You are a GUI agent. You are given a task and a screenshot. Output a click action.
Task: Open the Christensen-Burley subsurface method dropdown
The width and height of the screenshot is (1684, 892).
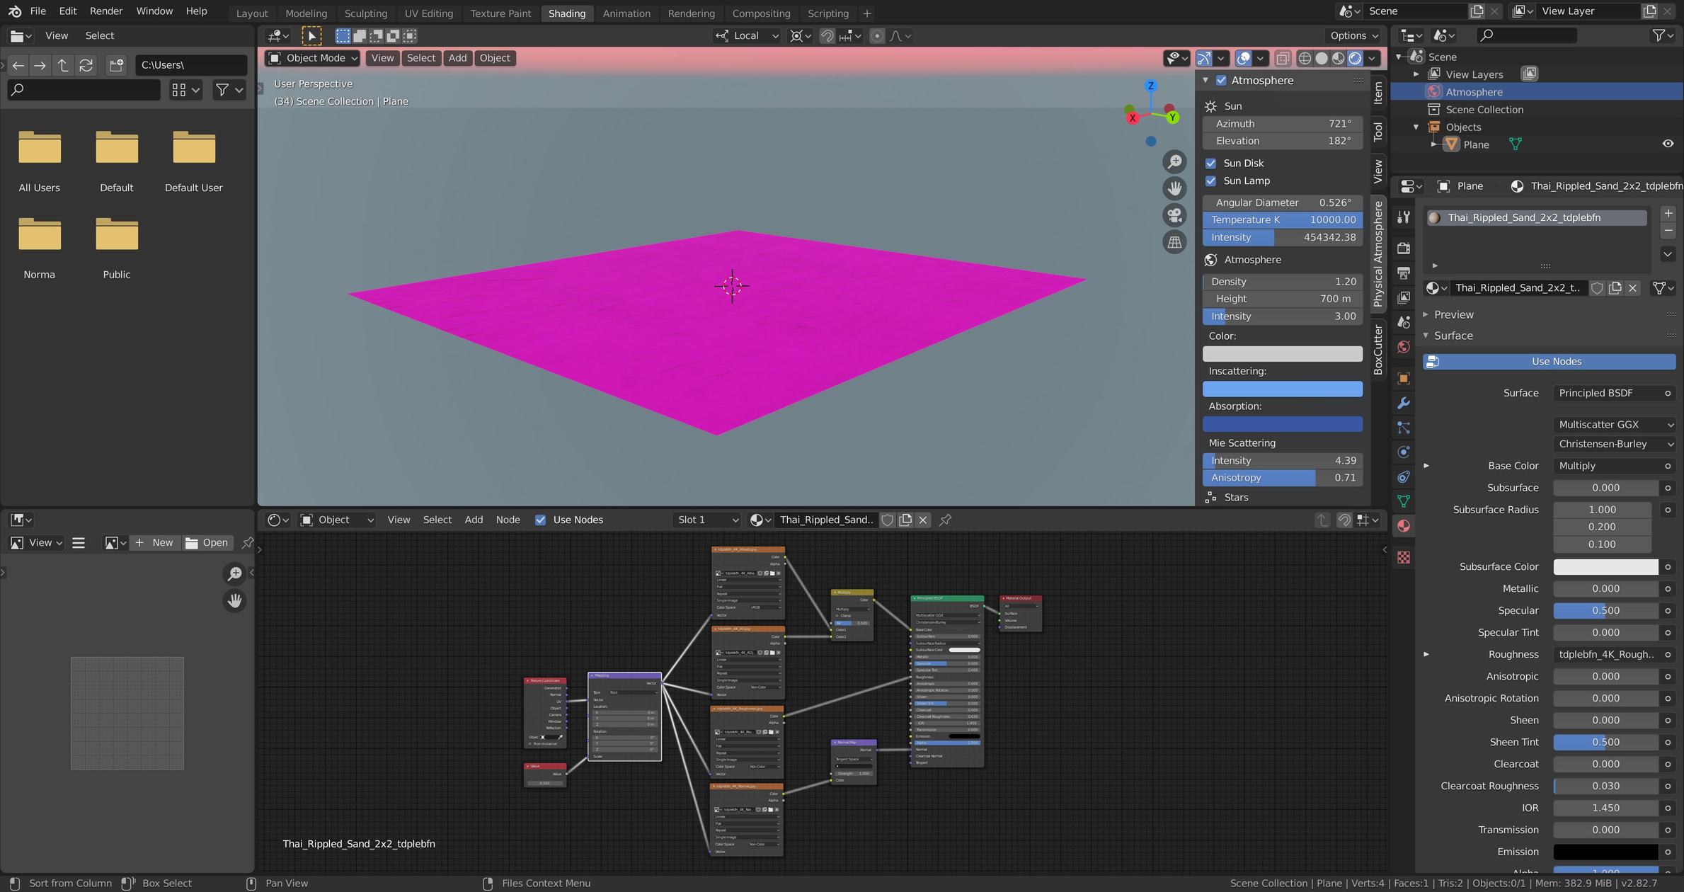(1615, 444)
